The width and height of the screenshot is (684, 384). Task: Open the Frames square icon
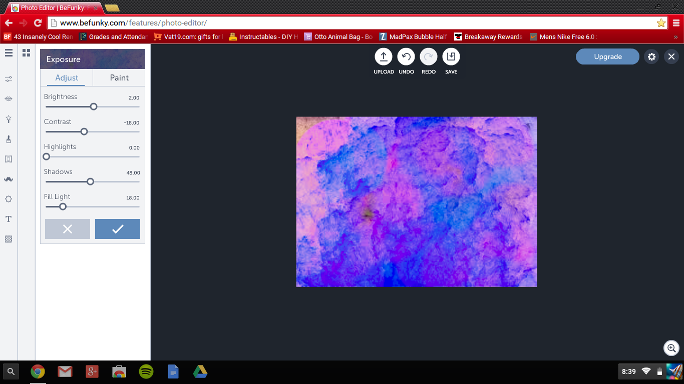click(x=9, y=159)
